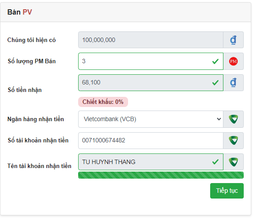Focus the Số lượng PM Bán input
Screen dimensions: 253x218
click(151, 61)
